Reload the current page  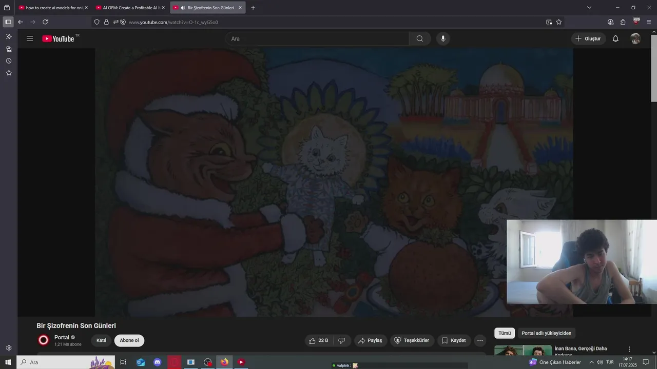pyautogui.click(x=45, y=22)
